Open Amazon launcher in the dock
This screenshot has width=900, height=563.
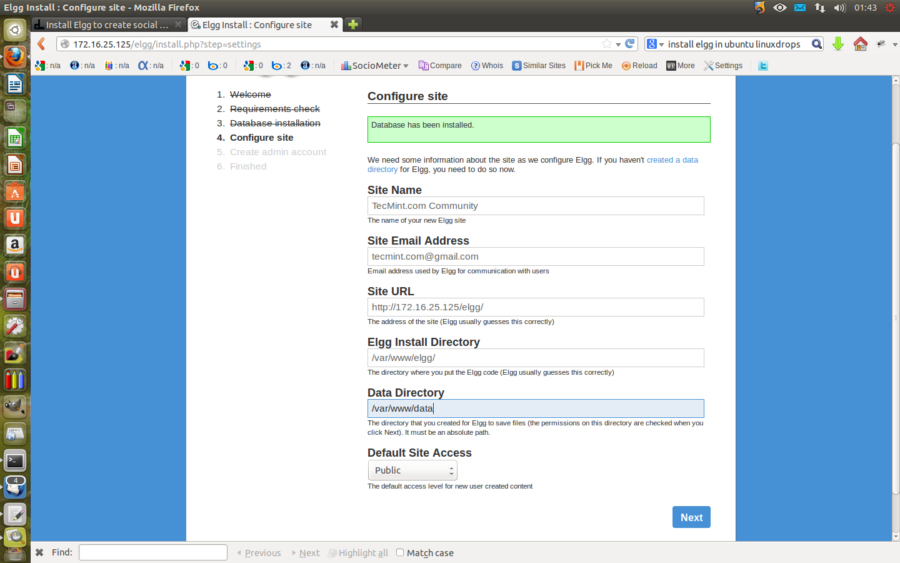[x=15, y=245]
